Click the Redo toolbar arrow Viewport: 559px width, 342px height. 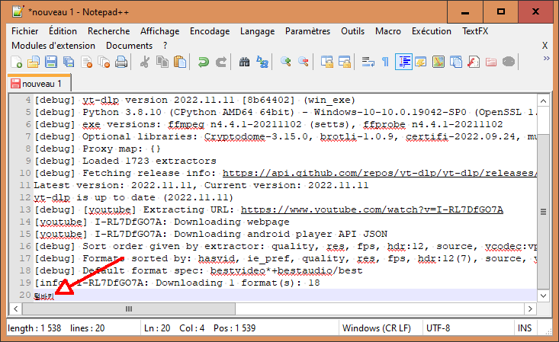tap(221, 62)
